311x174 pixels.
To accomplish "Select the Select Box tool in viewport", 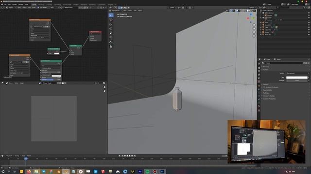I will (x=111, y=15).
